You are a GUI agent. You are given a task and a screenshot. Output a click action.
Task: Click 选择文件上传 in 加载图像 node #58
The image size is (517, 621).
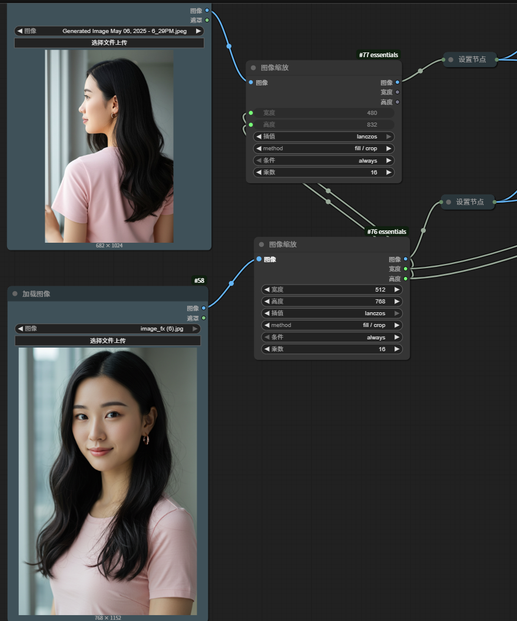point(108,341)
